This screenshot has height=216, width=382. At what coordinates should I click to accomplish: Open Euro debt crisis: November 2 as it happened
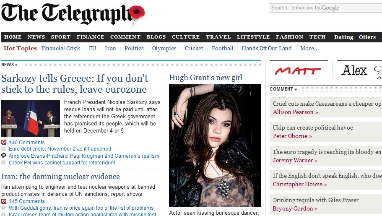[x=60, y=149]
